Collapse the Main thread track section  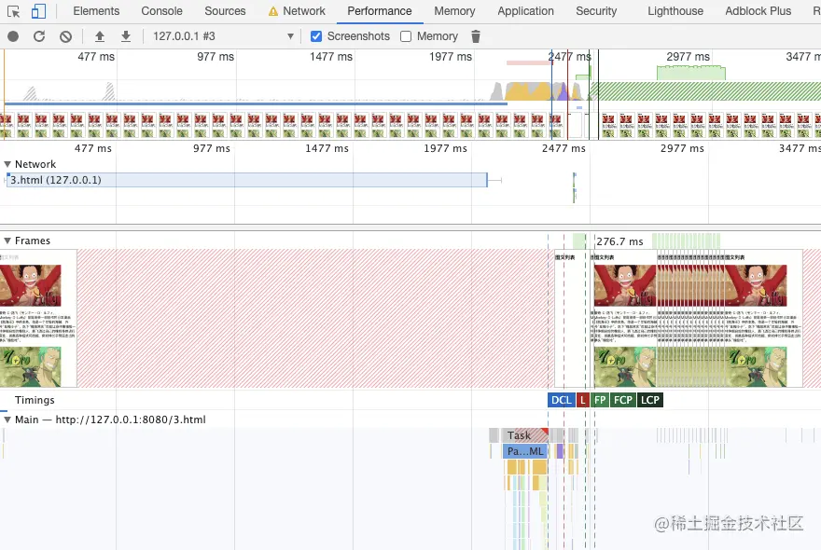point(7,419)
